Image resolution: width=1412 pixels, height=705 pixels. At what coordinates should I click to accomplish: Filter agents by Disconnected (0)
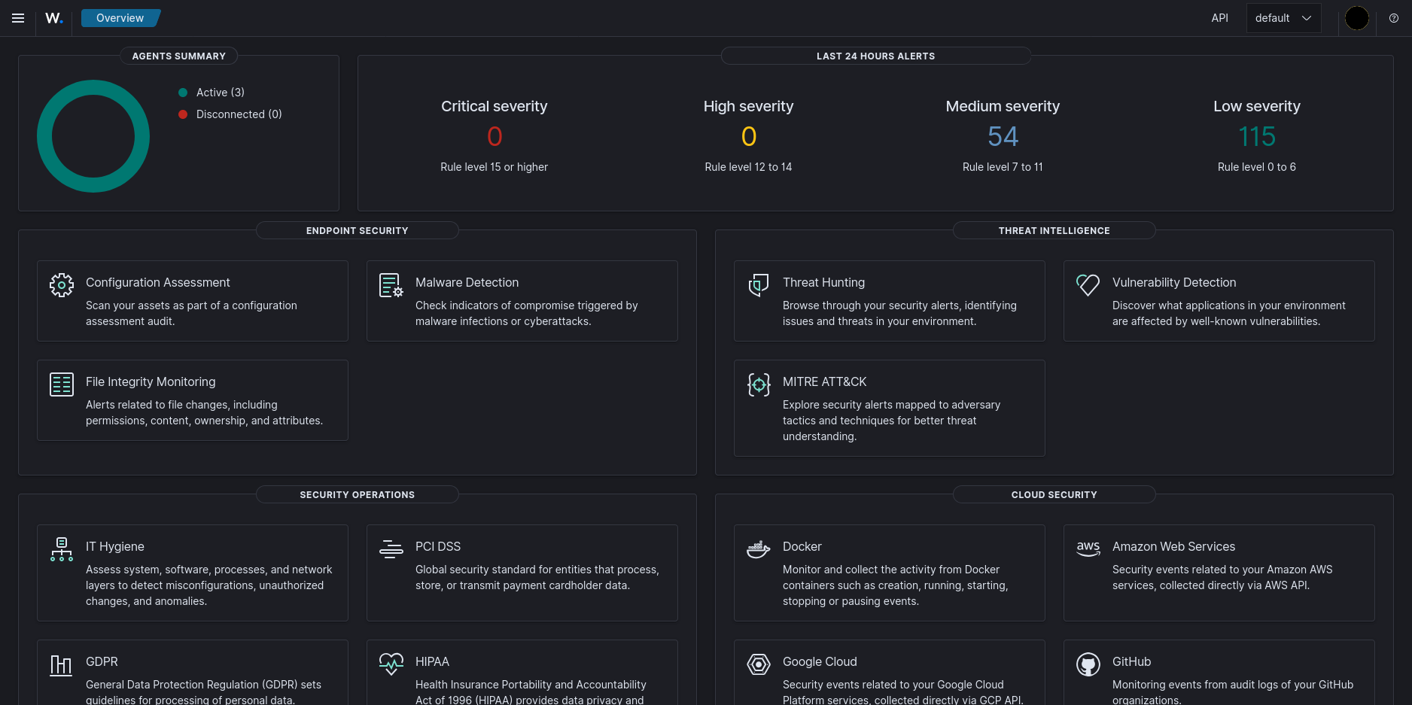pyautogui.click(x=239, y=114)
